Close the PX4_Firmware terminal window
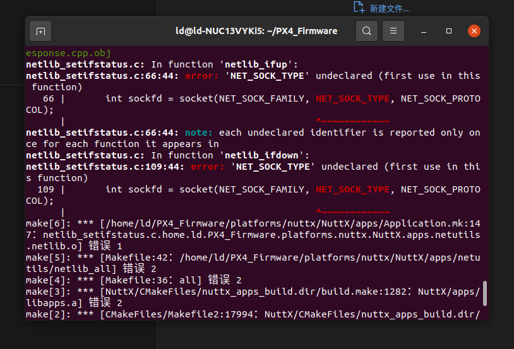514x349 pixels. click(474, 31)
